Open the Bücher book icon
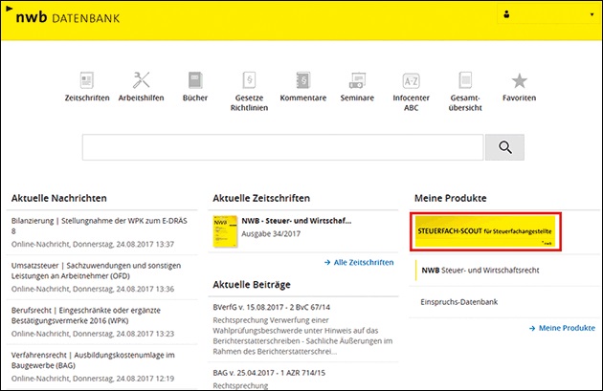 pos(196,81)
